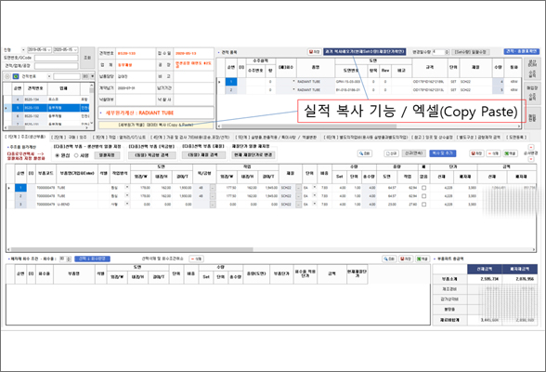Click the red save icon in quote items header
The width and height of the screenshot is (546, 372).
315,51
